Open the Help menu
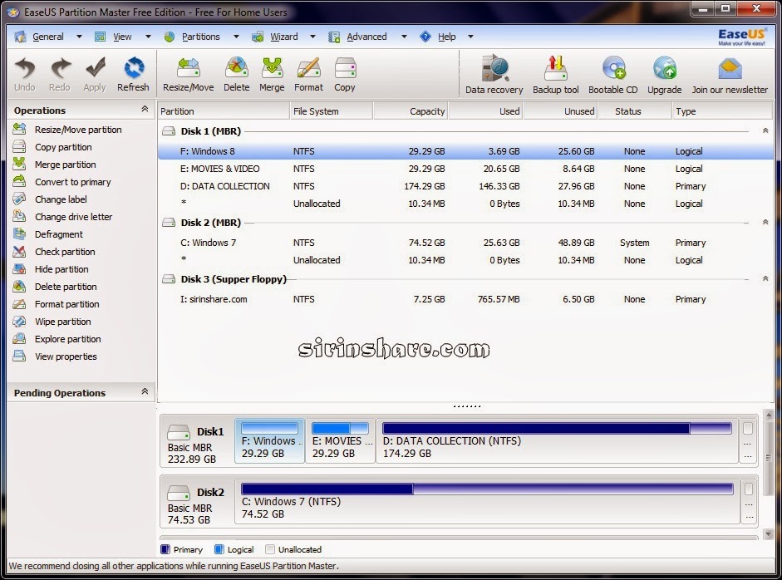This screenshot has width=782, height=580. (x=447, y=37)
